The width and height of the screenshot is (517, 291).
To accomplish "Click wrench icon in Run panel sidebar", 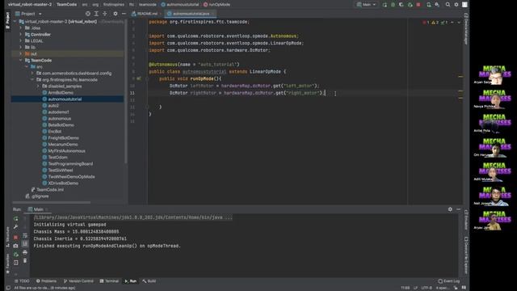I will [x=16, y=227].
